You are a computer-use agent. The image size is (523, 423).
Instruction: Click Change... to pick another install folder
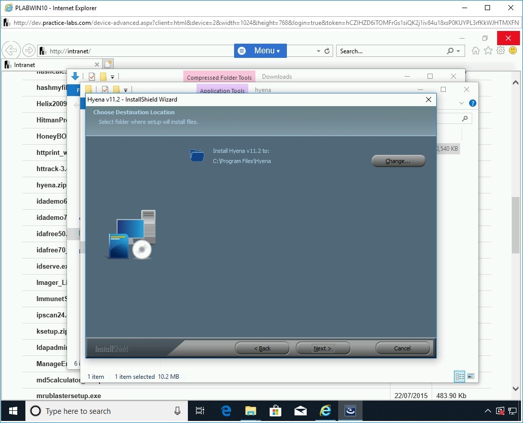[x=398, y=161]
